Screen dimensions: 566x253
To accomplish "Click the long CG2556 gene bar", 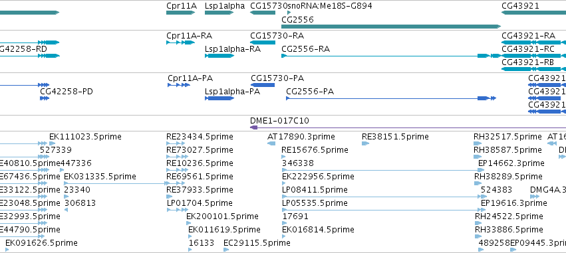I will pos(391,27).
